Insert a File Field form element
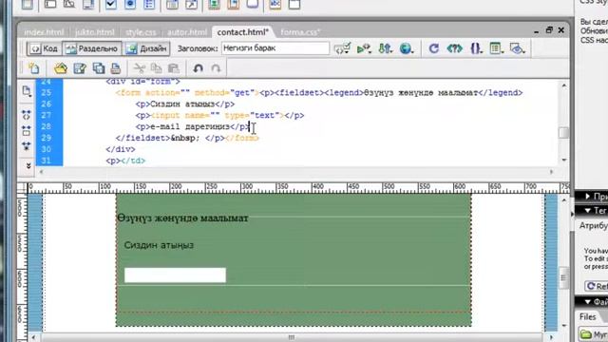608x342 pixels. [x=233, y=4]
